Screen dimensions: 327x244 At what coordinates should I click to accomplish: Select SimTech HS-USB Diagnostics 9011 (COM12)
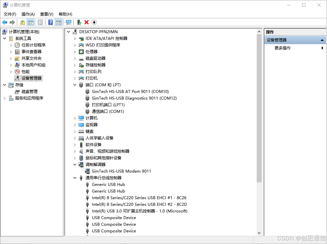(x=134, y=98)
